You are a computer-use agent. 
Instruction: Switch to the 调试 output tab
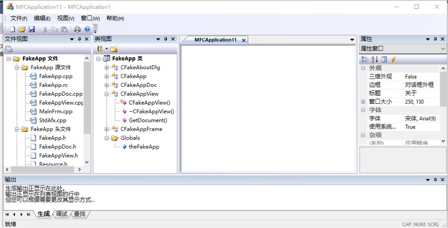pyautogui.click(x=61, y=214)
